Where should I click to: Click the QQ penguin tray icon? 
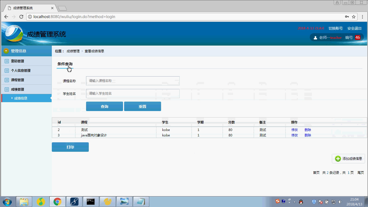(301, 202)
